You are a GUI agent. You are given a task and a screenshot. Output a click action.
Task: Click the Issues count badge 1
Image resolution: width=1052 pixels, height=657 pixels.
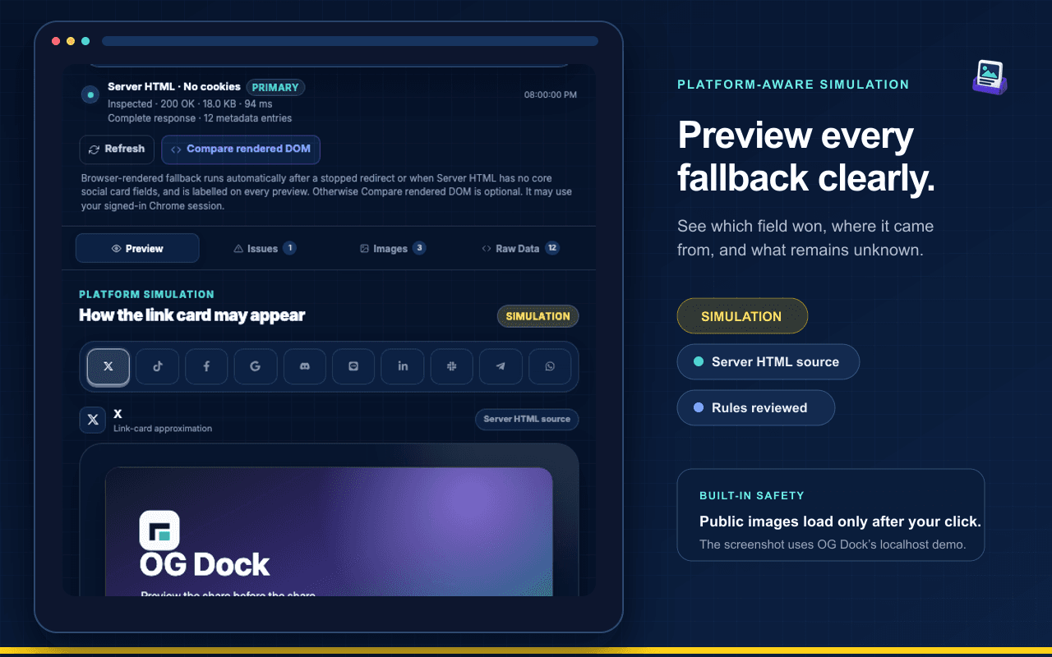tap(289, 248)
